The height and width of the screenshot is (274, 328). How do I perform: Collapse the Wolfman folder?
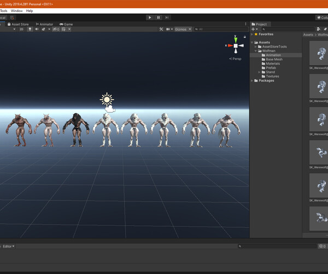click(x=256, y=51)
